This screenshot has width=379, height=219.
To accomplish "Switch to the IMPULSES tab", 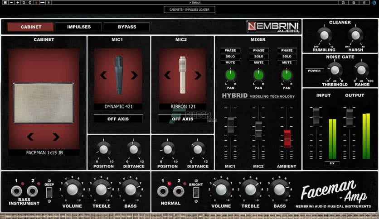I will pyautogui.click(x=79, y=27).
